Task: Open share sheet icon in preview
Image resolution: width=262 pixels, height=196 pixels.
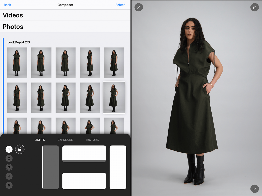Action: click(255, 7)
